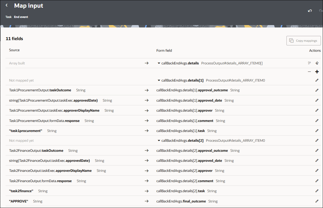This screenshot has width=323, height=208.
Task: Select Task1ProcurementOutput.taskExec.approverDisplayName source
Action: tap(54, 110)
